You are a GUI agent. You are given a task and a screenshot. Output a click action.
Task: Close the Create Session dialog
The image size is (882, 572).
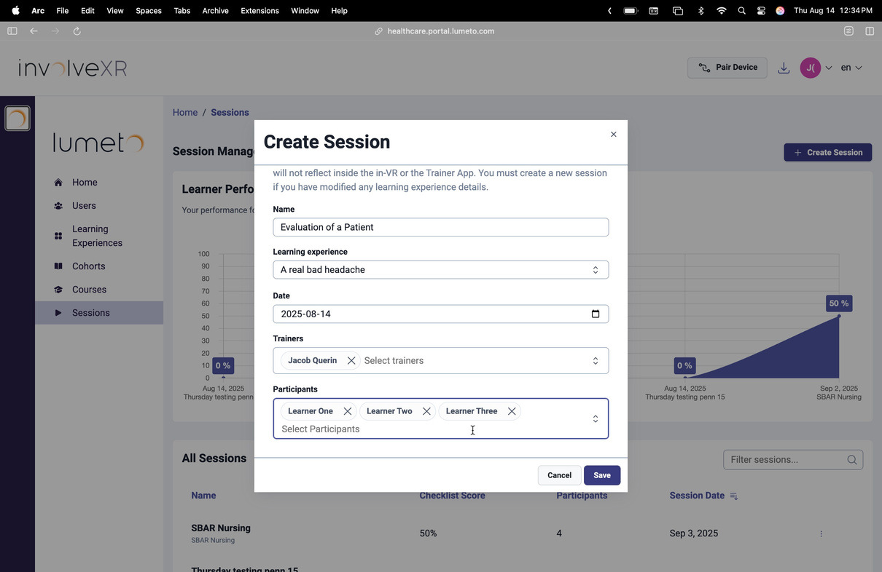tap(614, 134)
